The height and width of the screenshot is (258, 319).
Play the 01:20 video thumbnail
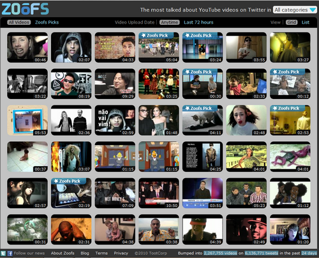[290, 229]
